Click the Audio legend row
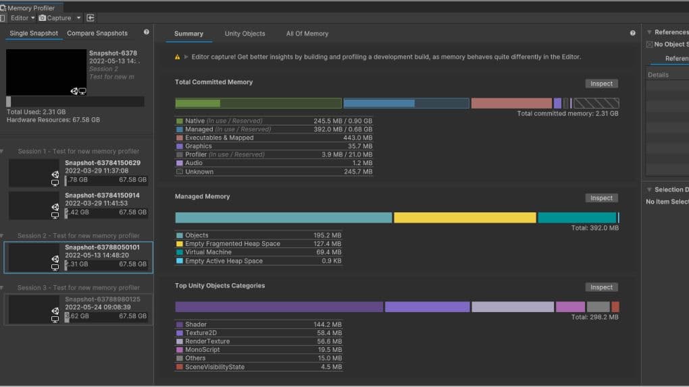689x387 pixels. 274,162
